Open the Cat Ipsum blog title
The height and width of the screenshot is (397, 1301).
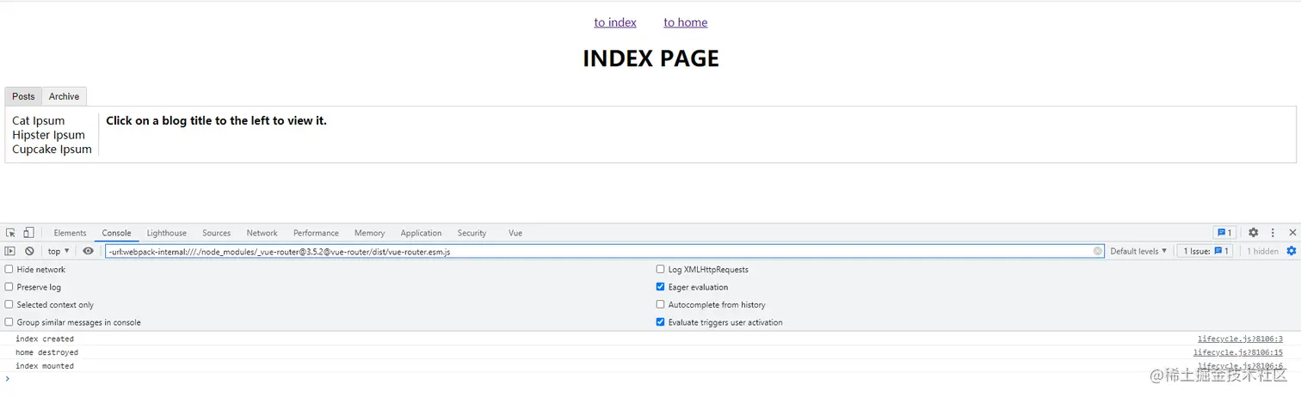[39, 120]
